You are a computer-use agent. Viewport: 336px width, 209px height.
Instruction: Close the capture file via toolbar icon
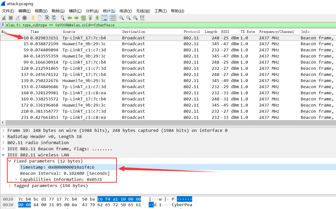click(47, 18)
